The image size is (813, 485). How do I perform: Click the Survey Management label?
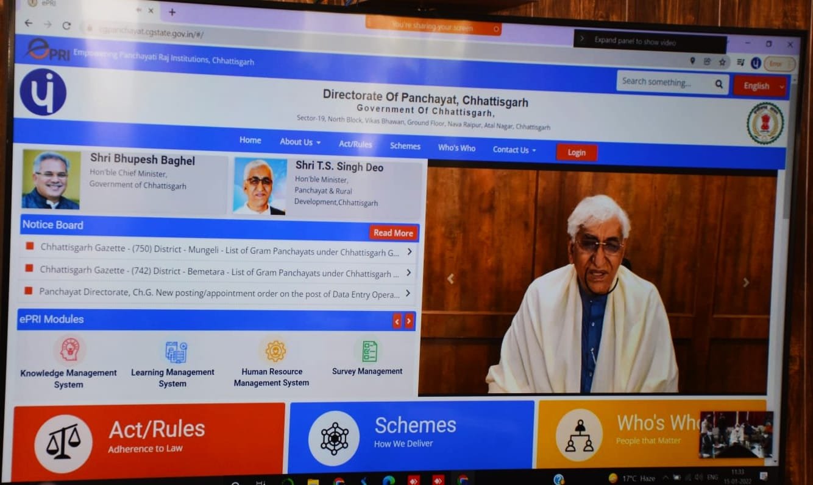pos(367,371)
